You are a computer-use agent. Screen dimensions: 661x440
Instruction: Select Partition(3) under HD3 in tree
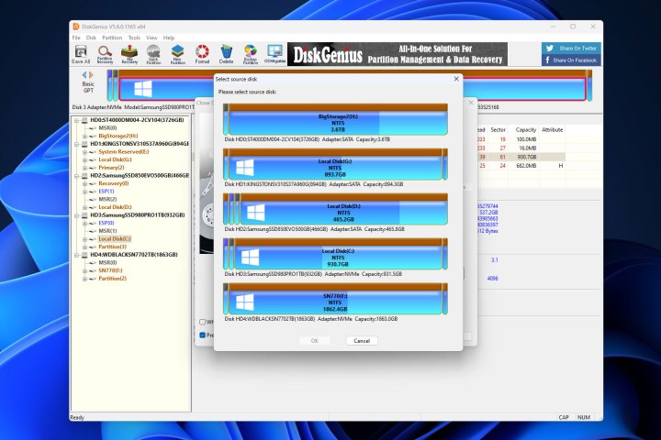coord(112,247)
